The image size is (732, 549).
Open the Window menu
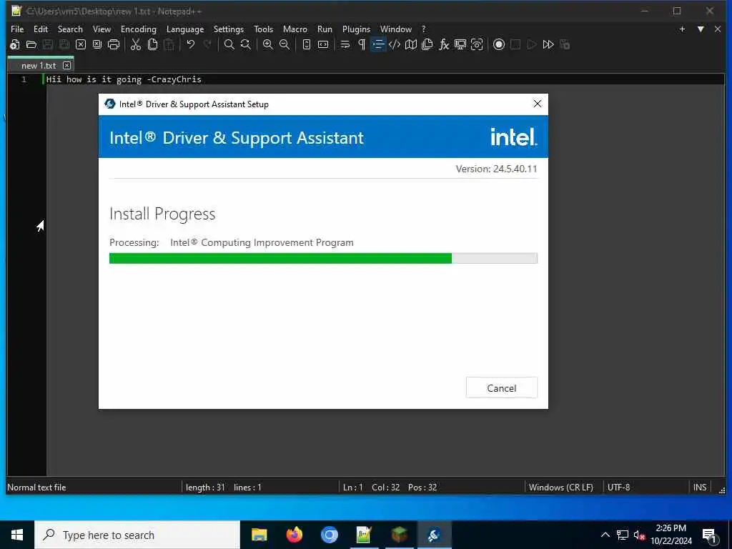click(x=396, y=29)
